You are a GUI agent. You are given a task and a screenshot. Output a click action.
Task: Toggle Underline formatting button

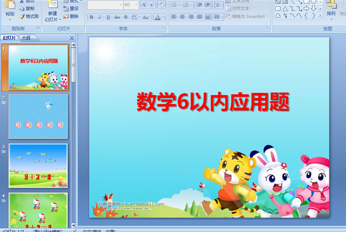point(108,17)
